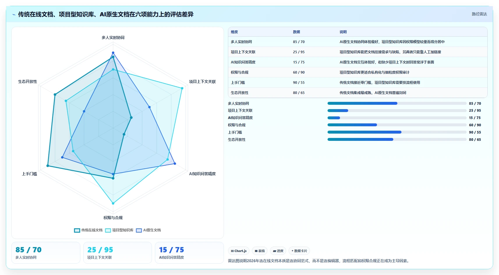Image resolution: width=499 pixels, height=275 pixels.
Task: Click the 多人实时协同 progress bar
Action: click(397, 103)
